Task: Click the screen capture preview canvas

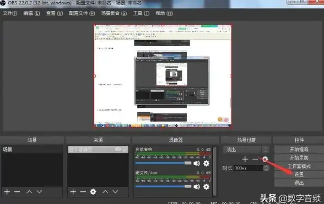Action: click(x=163, y=76)
